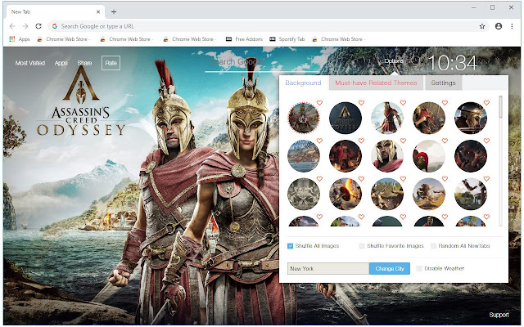Viewport: 524px width, 327px height.
Task: Favorite the harbor ships thumbnail heart
Action: click(319, 141)
